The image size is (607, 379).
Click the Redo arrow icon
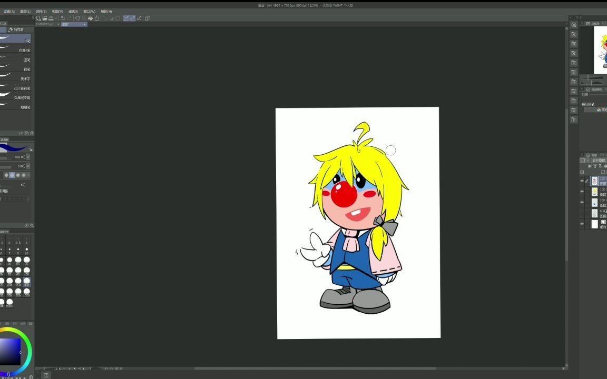[70, 18]
